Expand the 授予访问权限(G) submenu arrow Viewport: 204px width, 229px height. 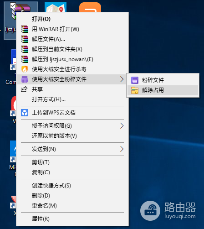coord(122,126)
